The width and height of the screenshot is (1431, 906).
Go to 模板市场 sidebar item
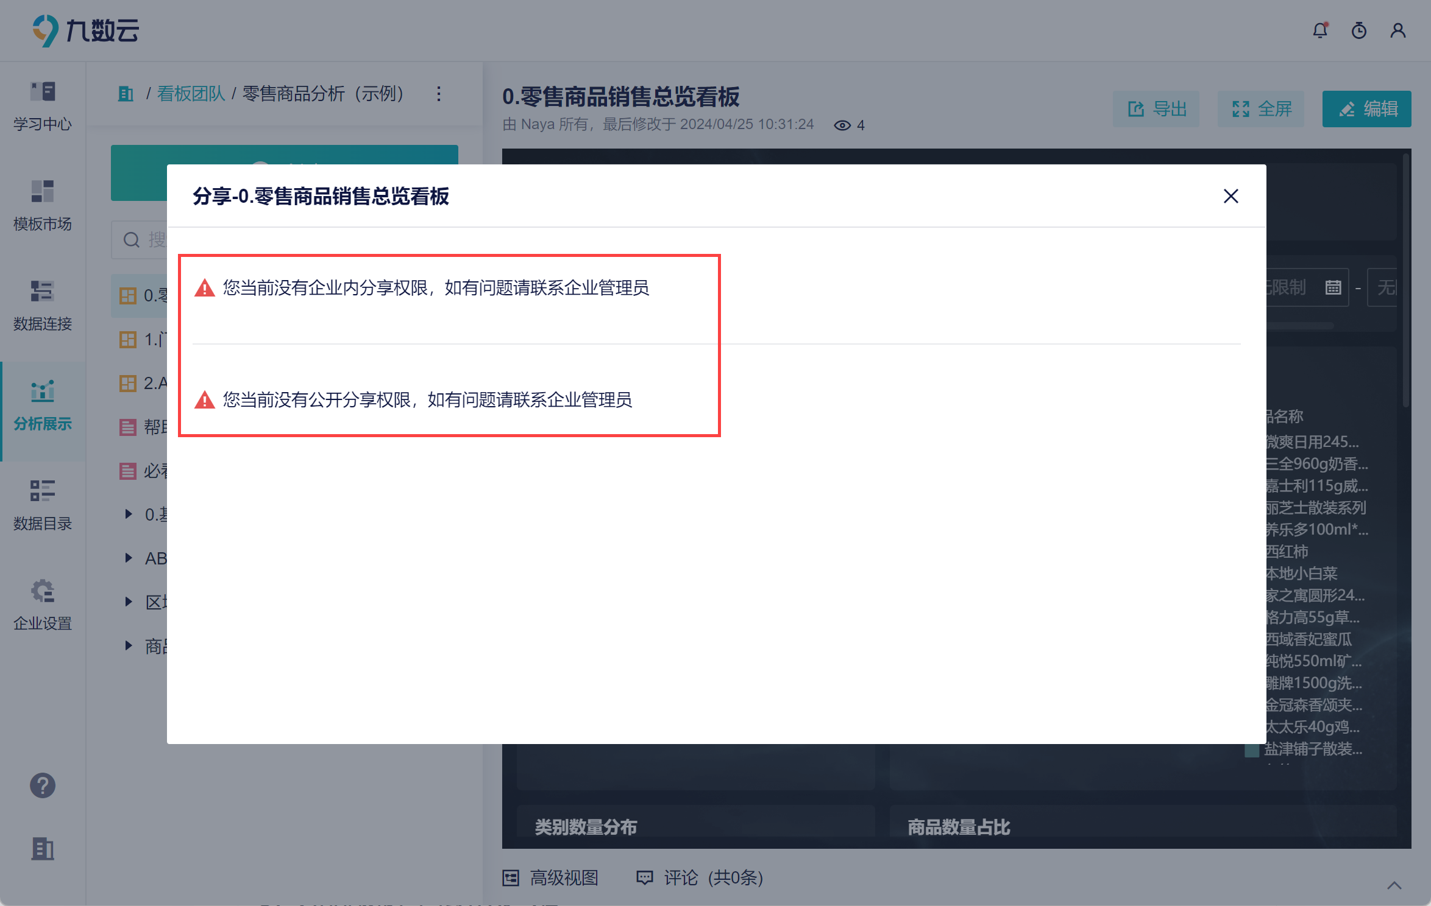(x=43, y=206)
